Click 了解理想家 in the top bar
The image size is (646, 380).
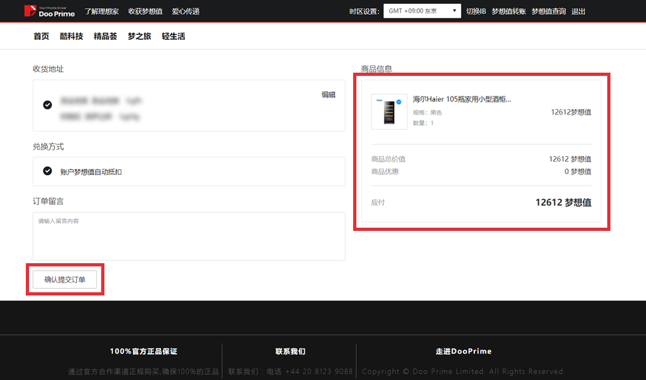point(102,11)
